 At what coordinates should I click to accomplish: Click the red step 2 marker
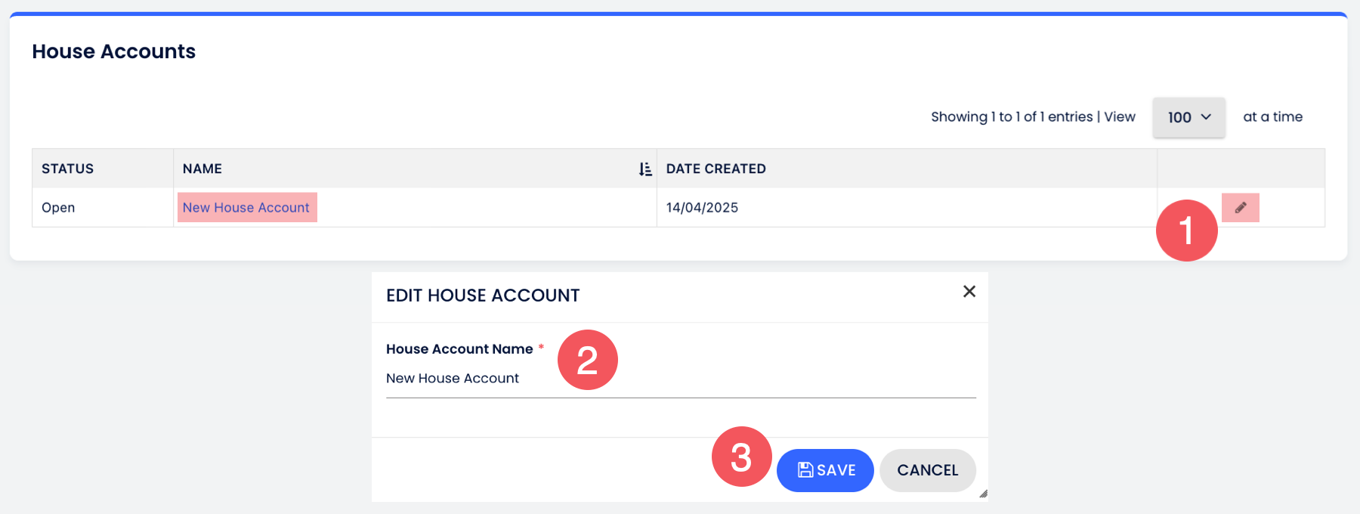[587, 360]
